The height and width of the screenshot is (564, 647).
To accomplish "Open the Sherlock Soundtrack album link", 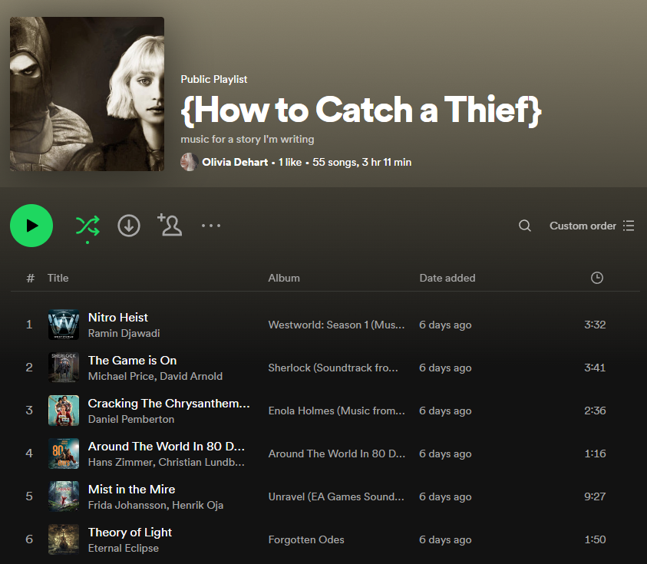I will click(x=333, y=368).
